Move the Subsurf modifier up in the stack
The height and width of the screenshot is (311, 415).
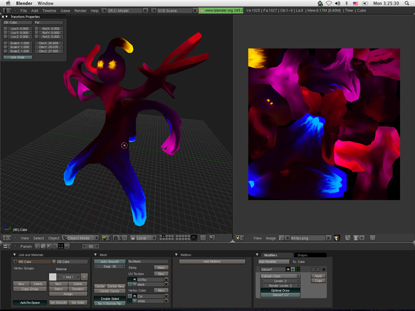[313, 269]
